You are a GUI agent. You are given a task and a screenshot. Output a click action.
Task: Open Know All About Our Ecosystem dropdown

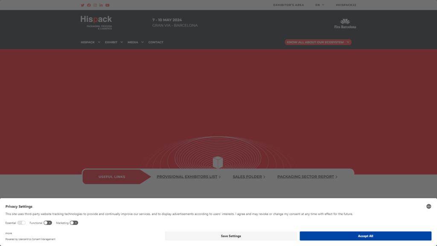318,42
